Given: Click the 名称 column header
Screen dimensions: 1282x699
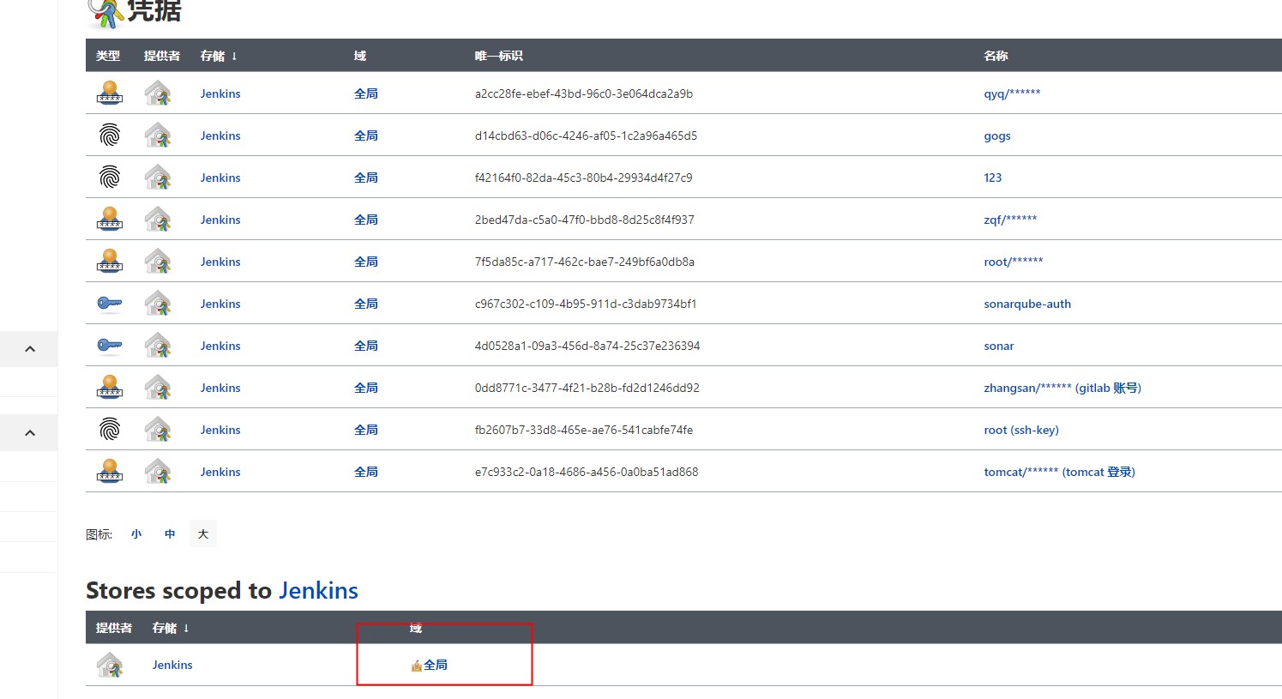Looking at the screenshot, I should coord(996,56).
